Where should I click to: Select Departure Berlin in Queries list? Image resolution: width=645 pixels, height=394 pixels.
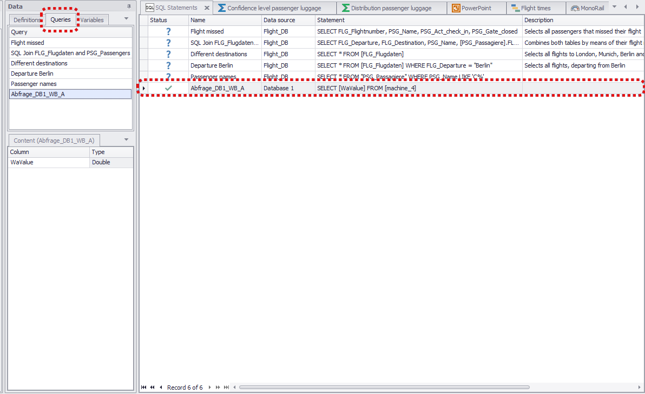(71, 74)
